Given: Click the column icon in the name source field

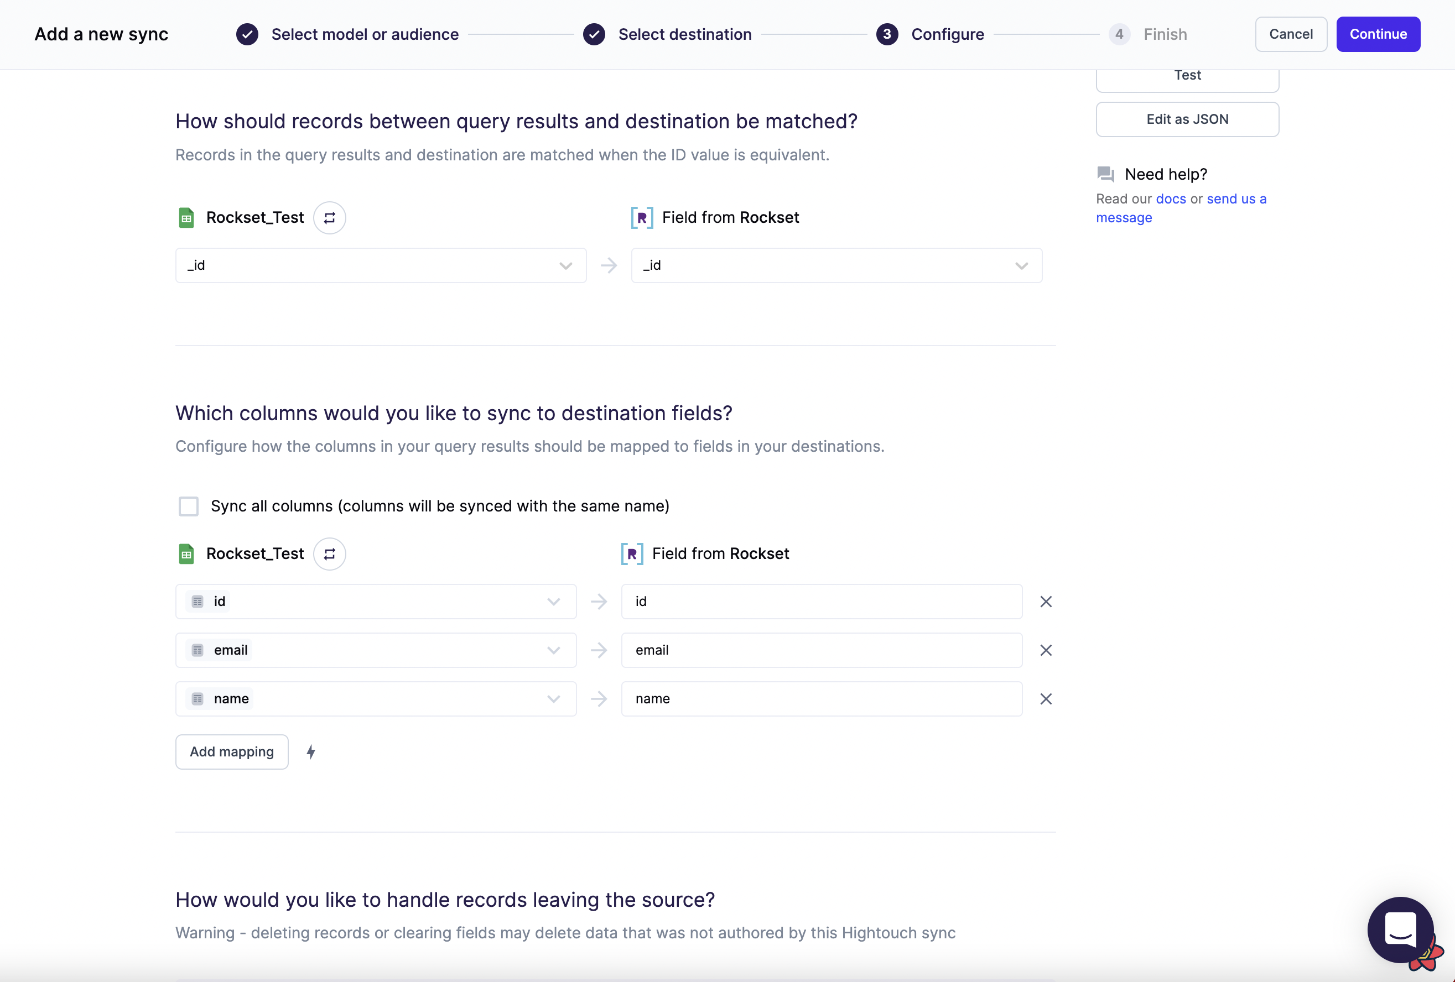Looking at the screenshot, I should point(198,698).
